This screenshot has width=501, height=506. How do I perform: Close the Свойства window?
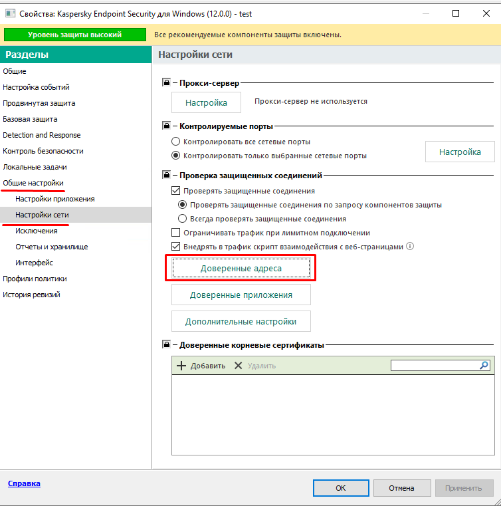pos(486,13)
